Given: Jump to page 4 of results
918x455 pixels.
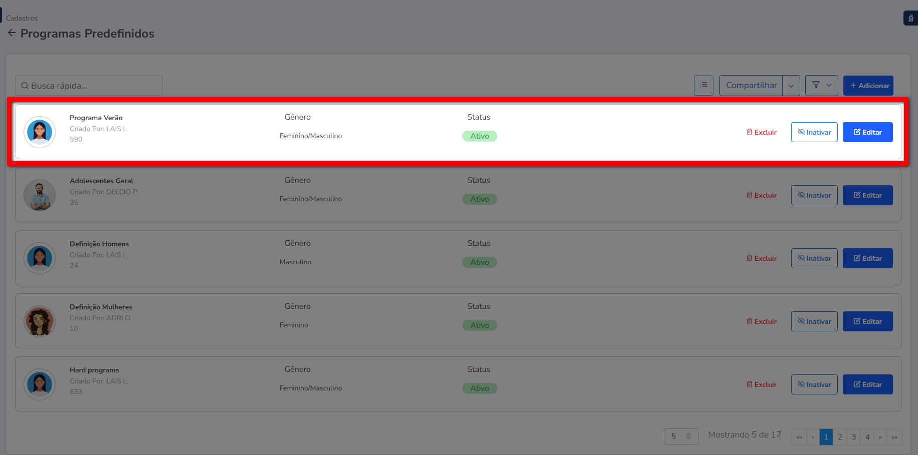Looking at the screenshot, I should click(x=867, y=437).
